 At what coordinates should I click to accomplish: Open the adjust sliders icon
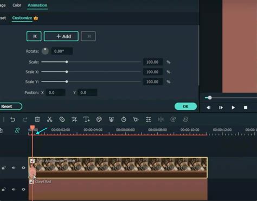click(x=149, y=120)
